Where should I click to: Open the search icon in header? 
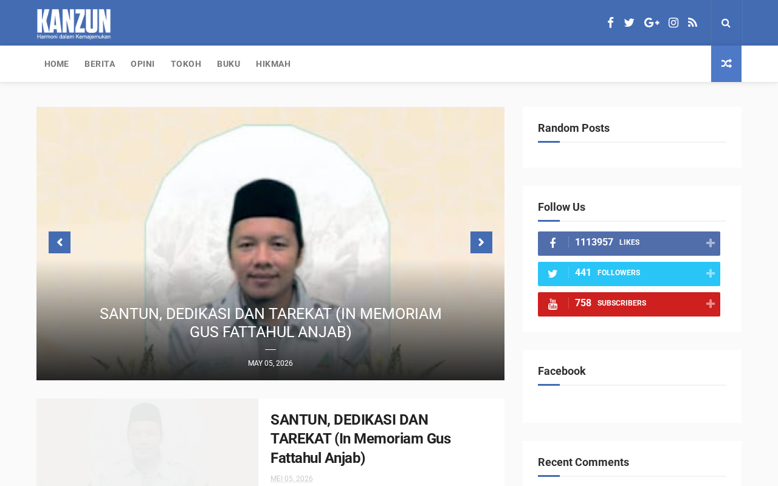(726, 22)
